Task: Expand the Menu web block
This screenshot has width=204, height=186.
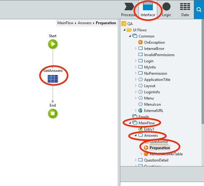Action: point(136,98)
